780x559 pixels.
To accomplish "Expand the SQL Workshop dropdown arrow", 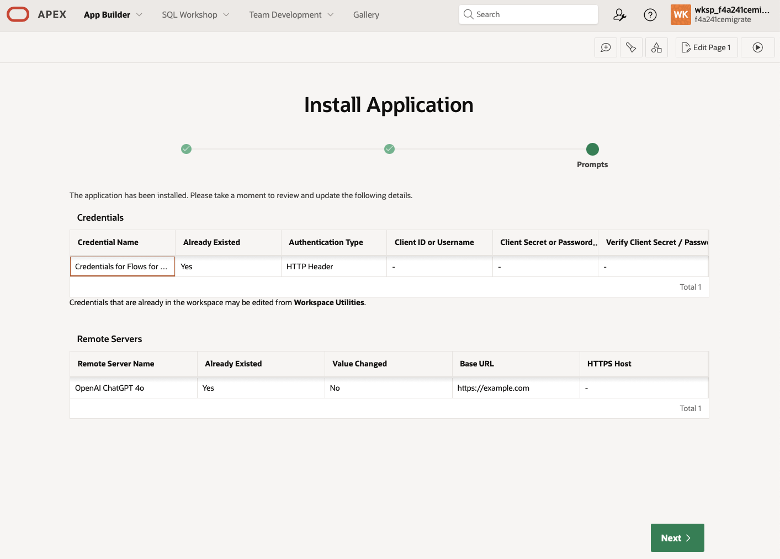I will 226,15.
